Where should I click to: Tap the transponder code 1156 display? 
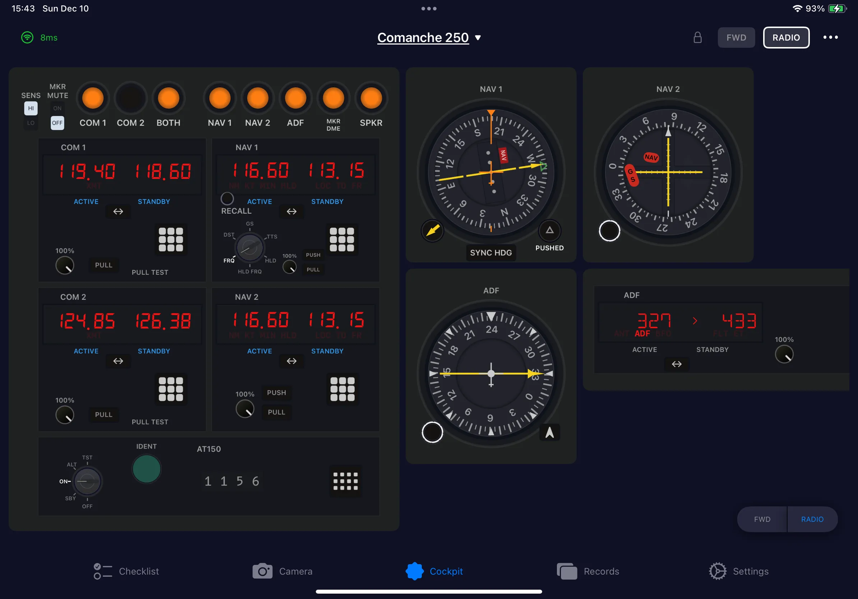click(232, 481)
